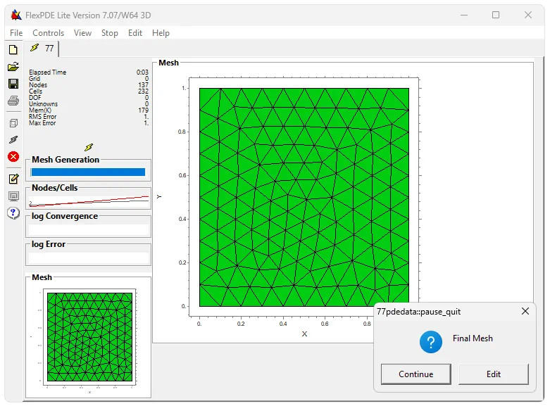Show plots with the monitor icon

(x=13, y=196)
